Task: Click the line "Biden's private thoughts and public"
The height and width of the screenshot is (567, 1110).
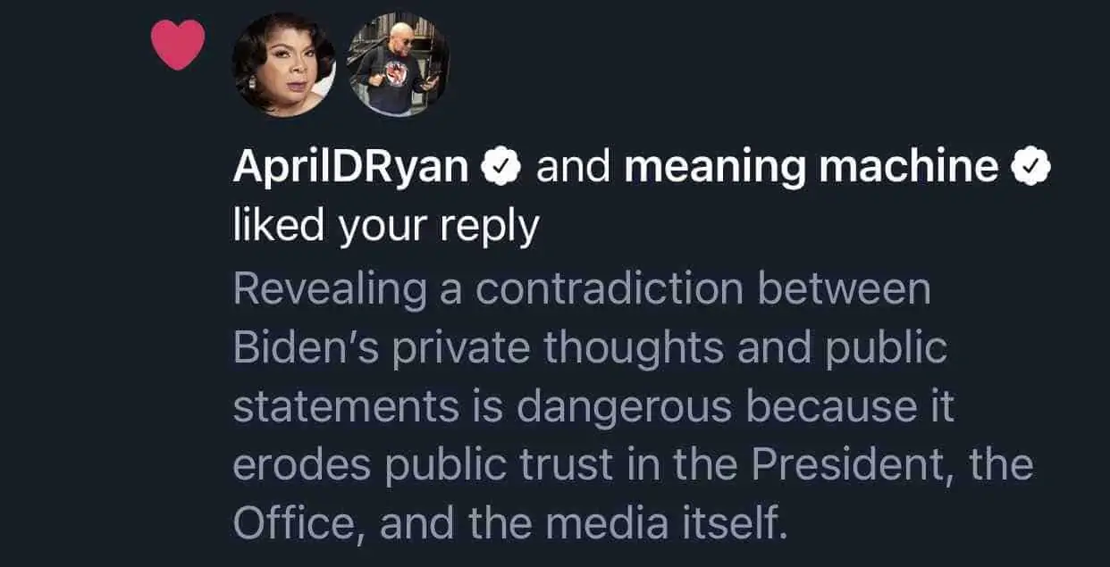Action: point(590,348)
